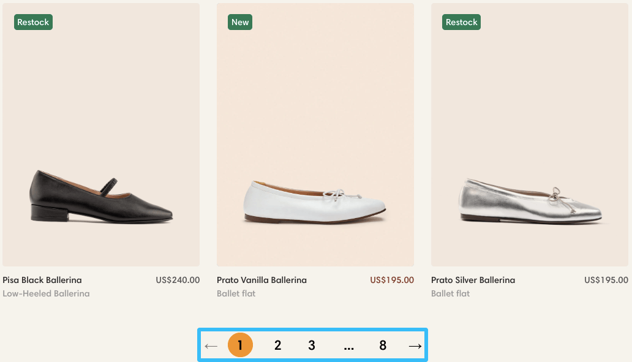The height and width of the screenshot is (362, 632).
Task: Click the left pagination arrow
Action: (x=211, y=345)
